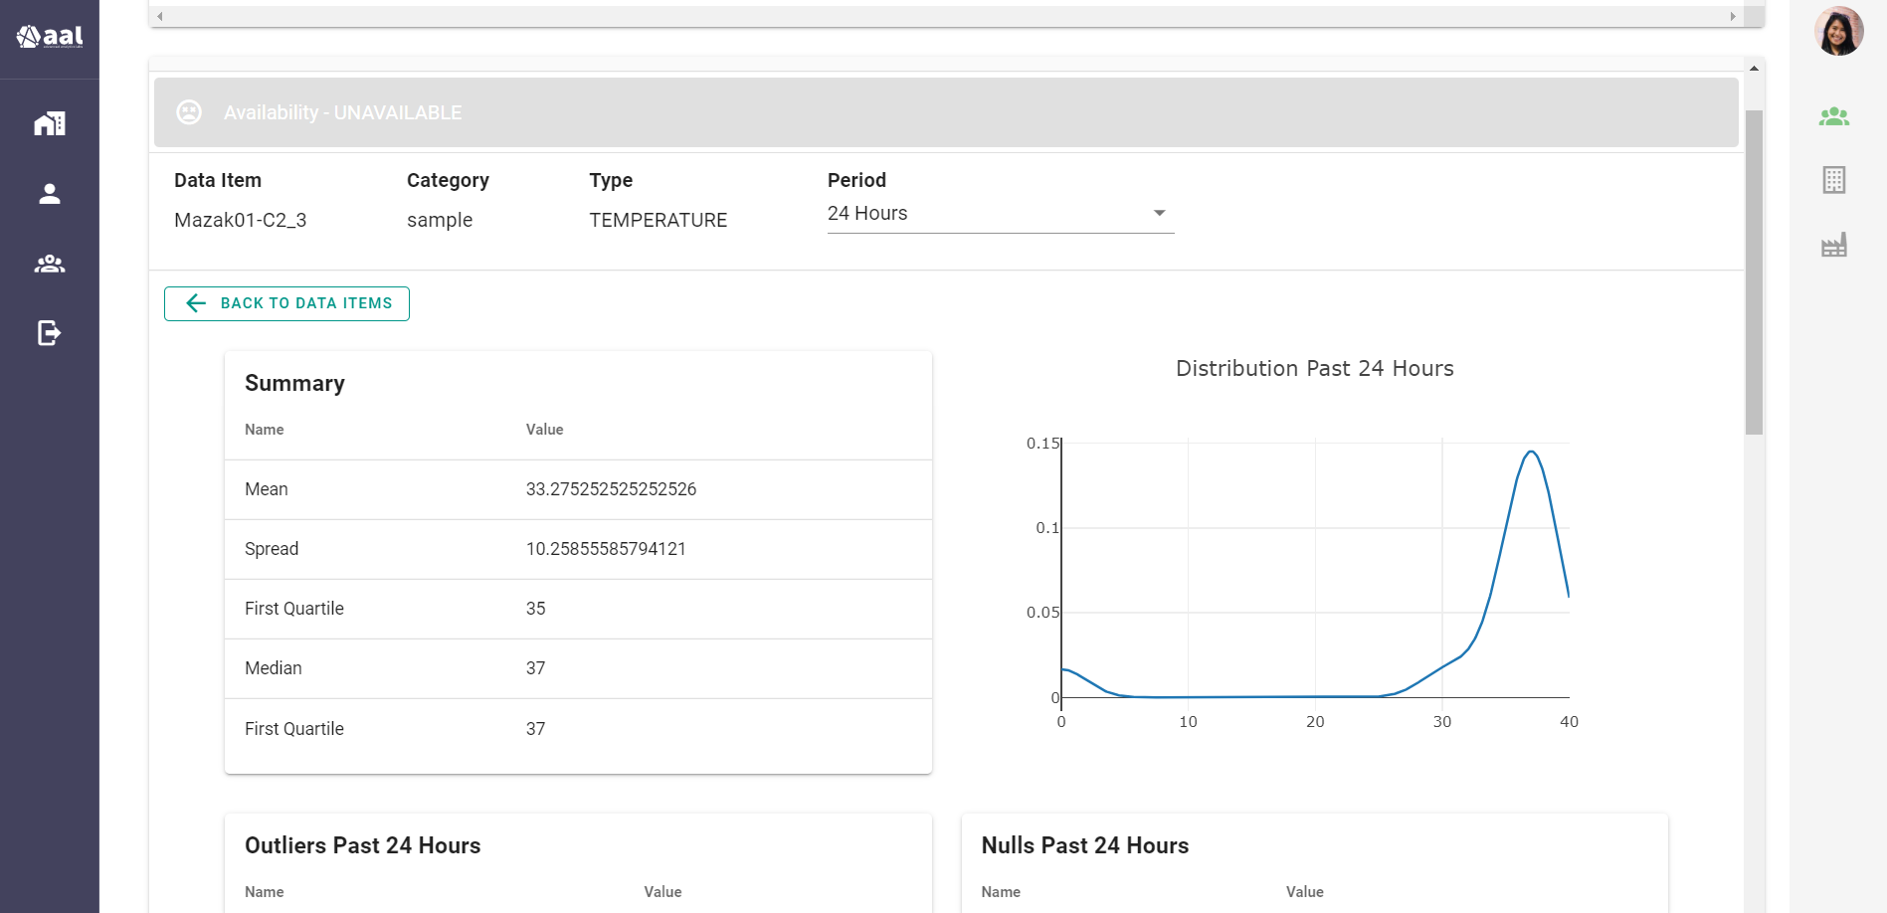Click the Summary card heading

tap(294, 384)
